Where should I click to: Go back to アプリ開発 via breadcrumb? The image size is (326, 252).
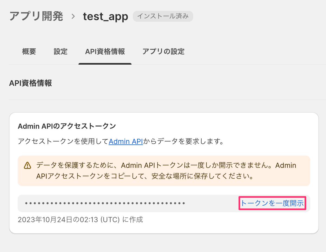click(x=36, y=16)
